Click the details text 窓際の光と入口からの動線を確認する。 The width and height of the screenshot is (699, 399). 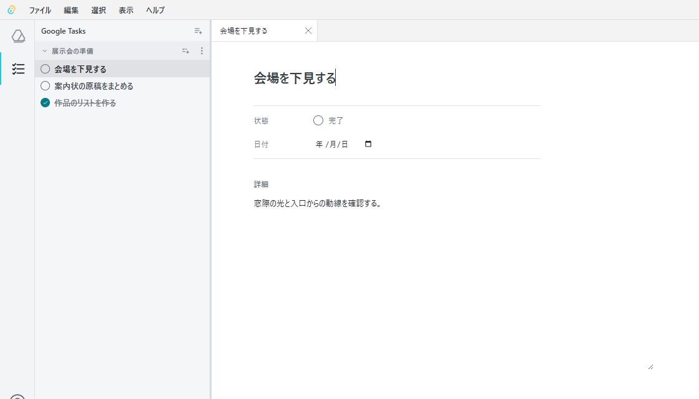318,203
